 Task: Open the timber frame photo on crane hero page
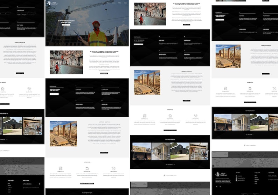click(63, 134)
